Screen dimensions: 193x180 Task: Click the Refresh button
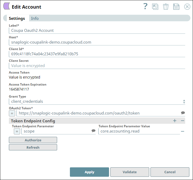point(33,147)
